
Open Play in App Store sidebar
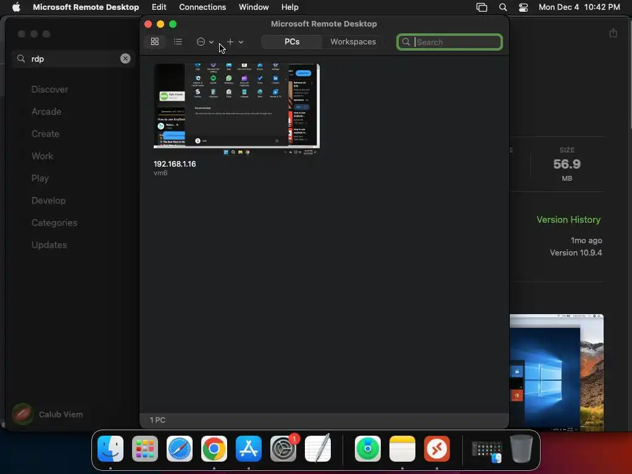pyautogui.click(x=40, y=178)
